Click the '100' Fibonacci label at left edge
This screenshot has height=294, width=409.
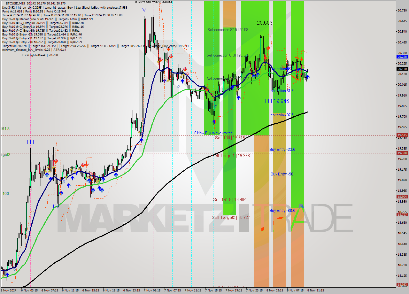6,194
